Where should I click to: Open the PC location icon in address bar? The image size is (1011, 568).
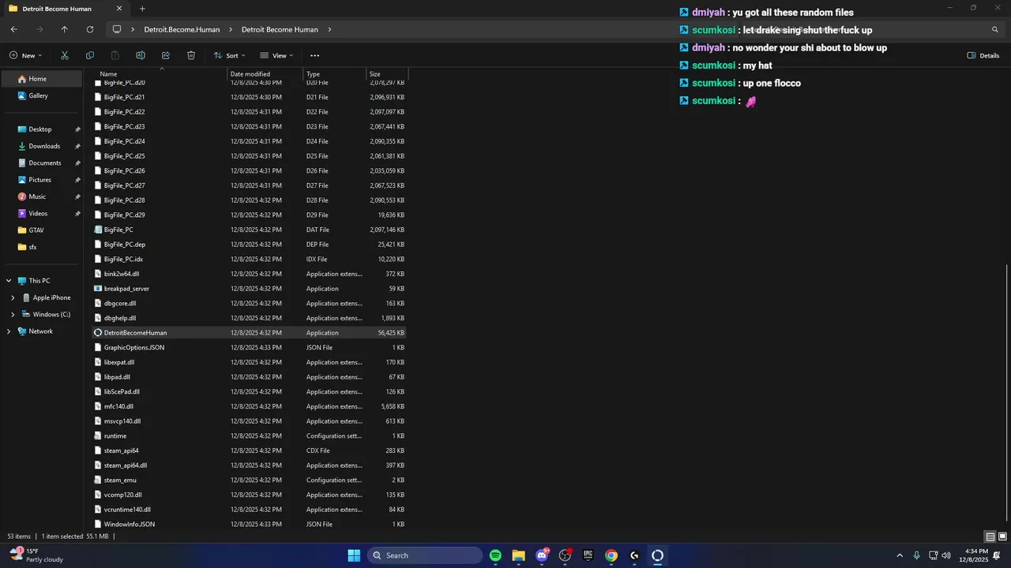point(117,29)
